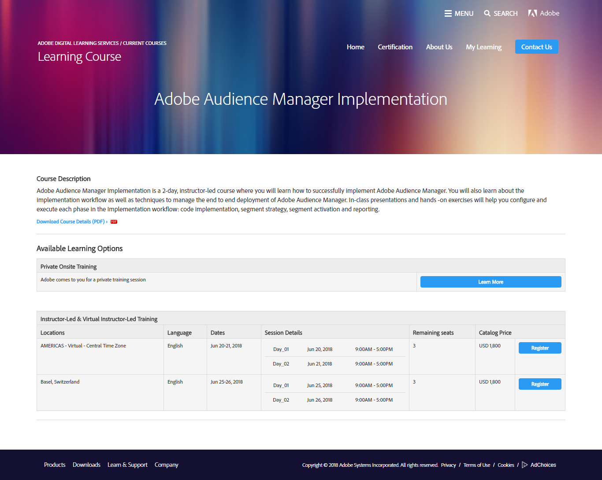Click 'USD 1,800' price in AMERICAS row
602x480 pixels.
[490, 346]
